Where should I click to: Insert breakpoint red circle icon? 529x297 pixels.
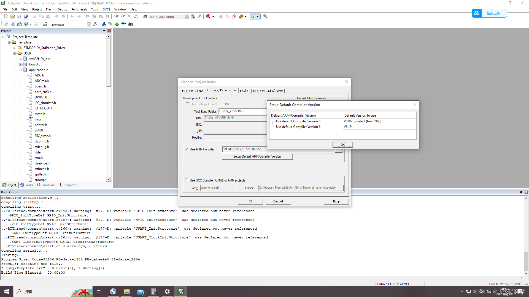[221, 16]
